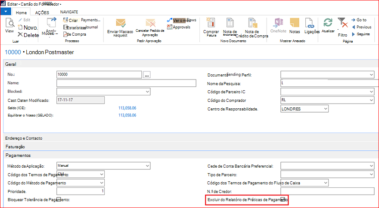This screenshot has height=208, width=379.
Task: Open the blue application menu dropdown
Action: [6, 11]
